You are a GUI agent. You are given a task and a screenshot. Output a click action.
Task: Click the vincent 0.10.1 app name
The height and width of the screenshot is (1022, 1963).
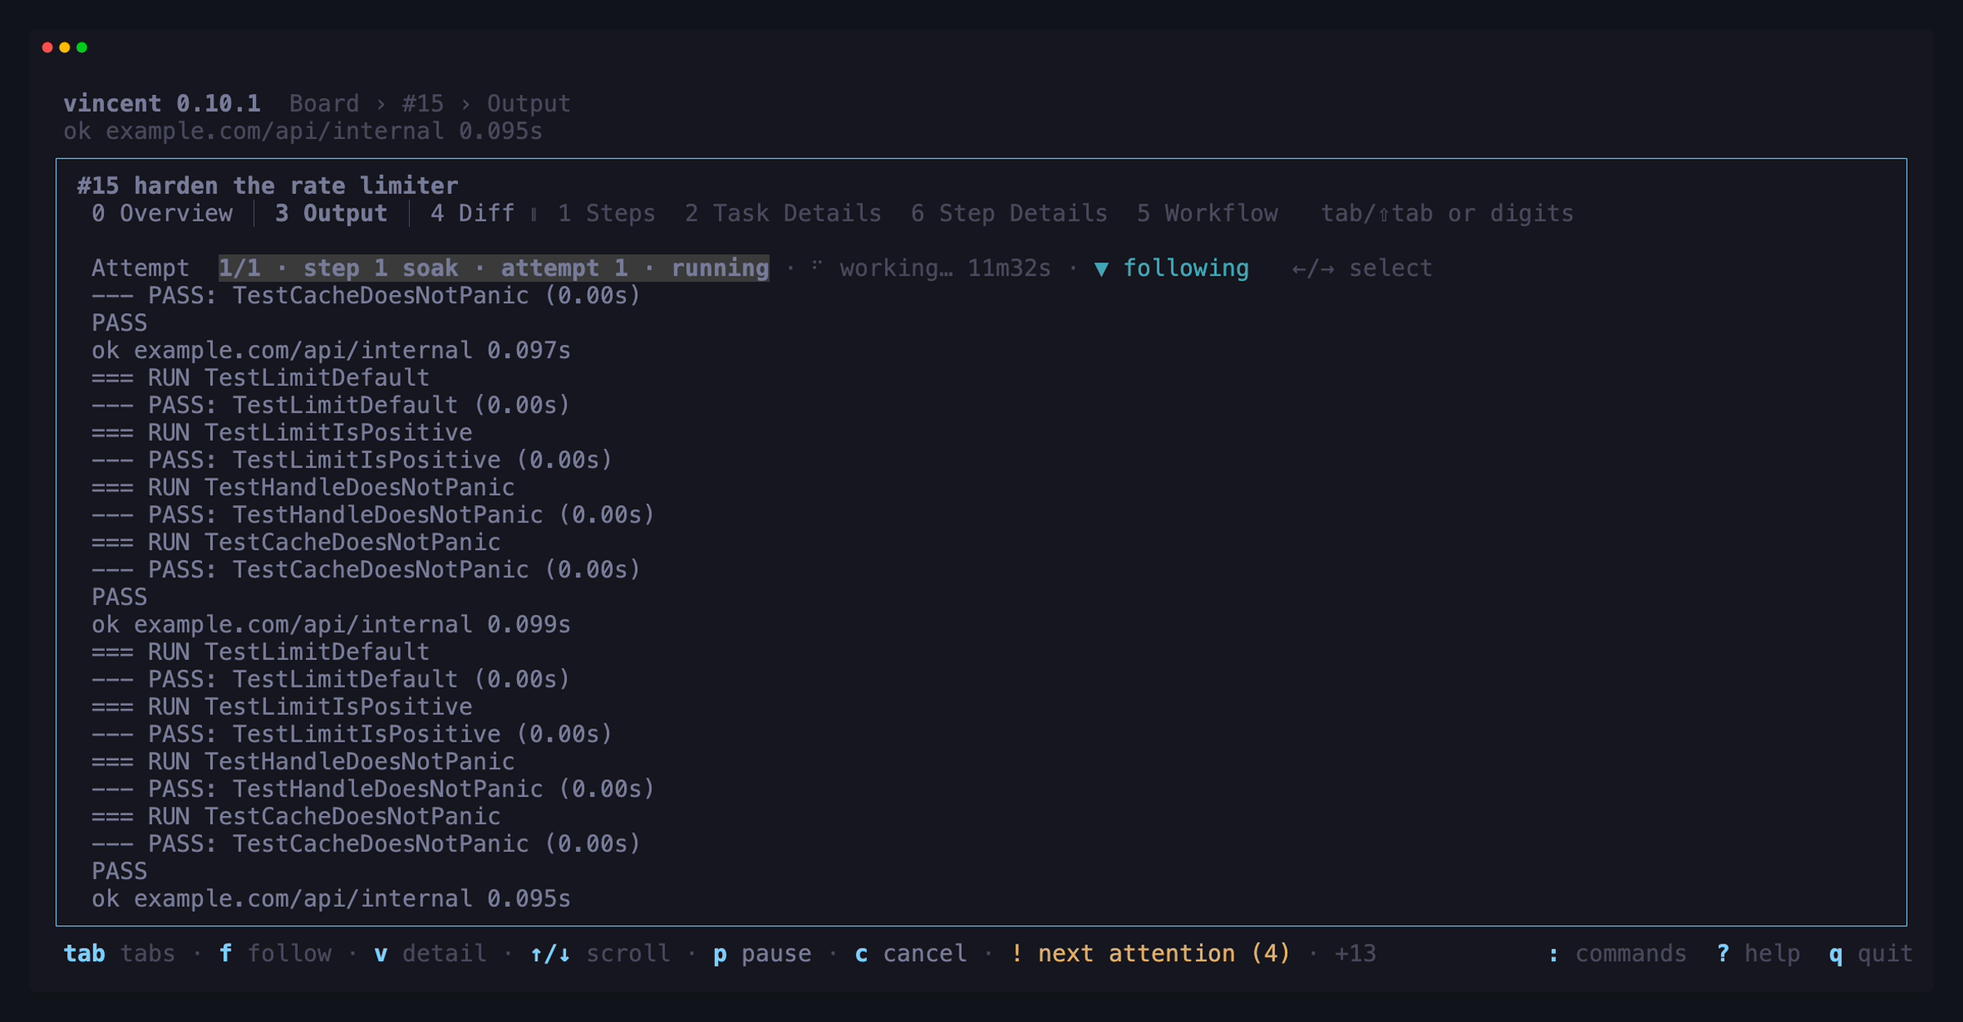[162, 104]
